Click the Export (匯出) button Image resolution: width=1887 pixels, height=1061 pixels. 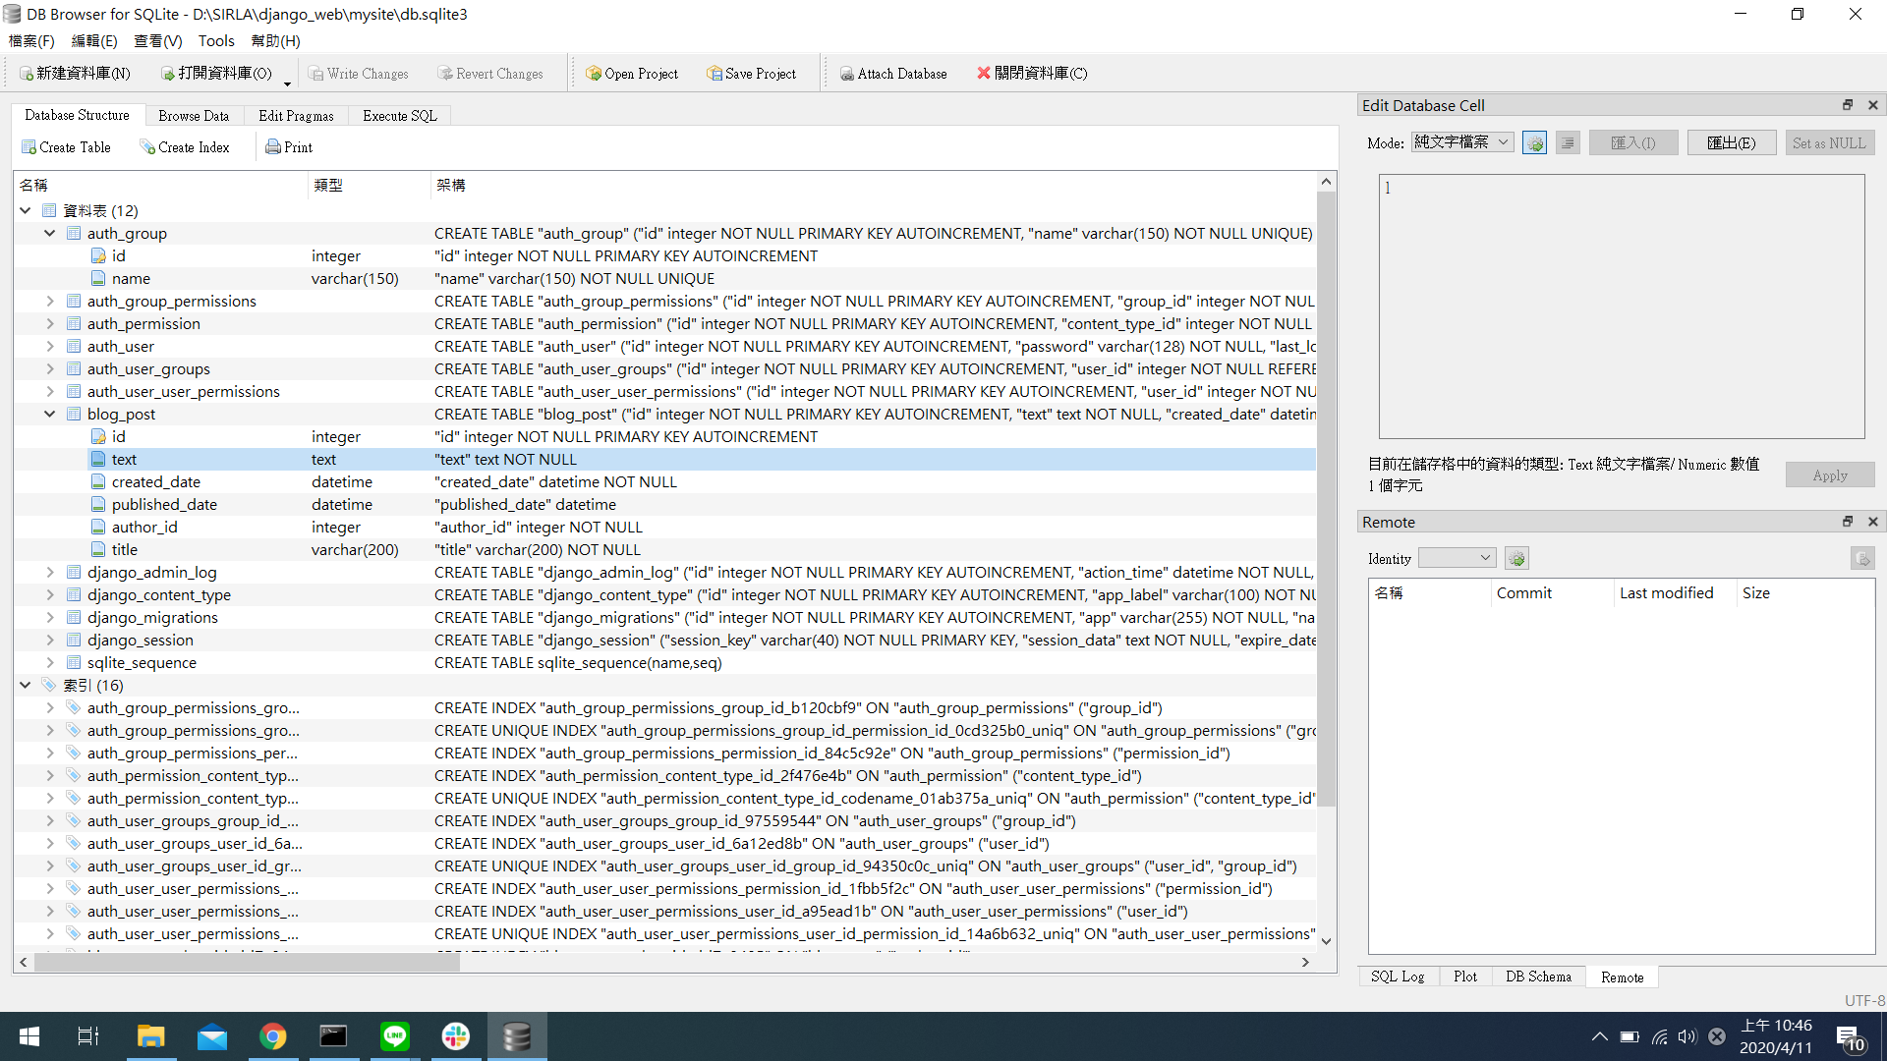1730,143
